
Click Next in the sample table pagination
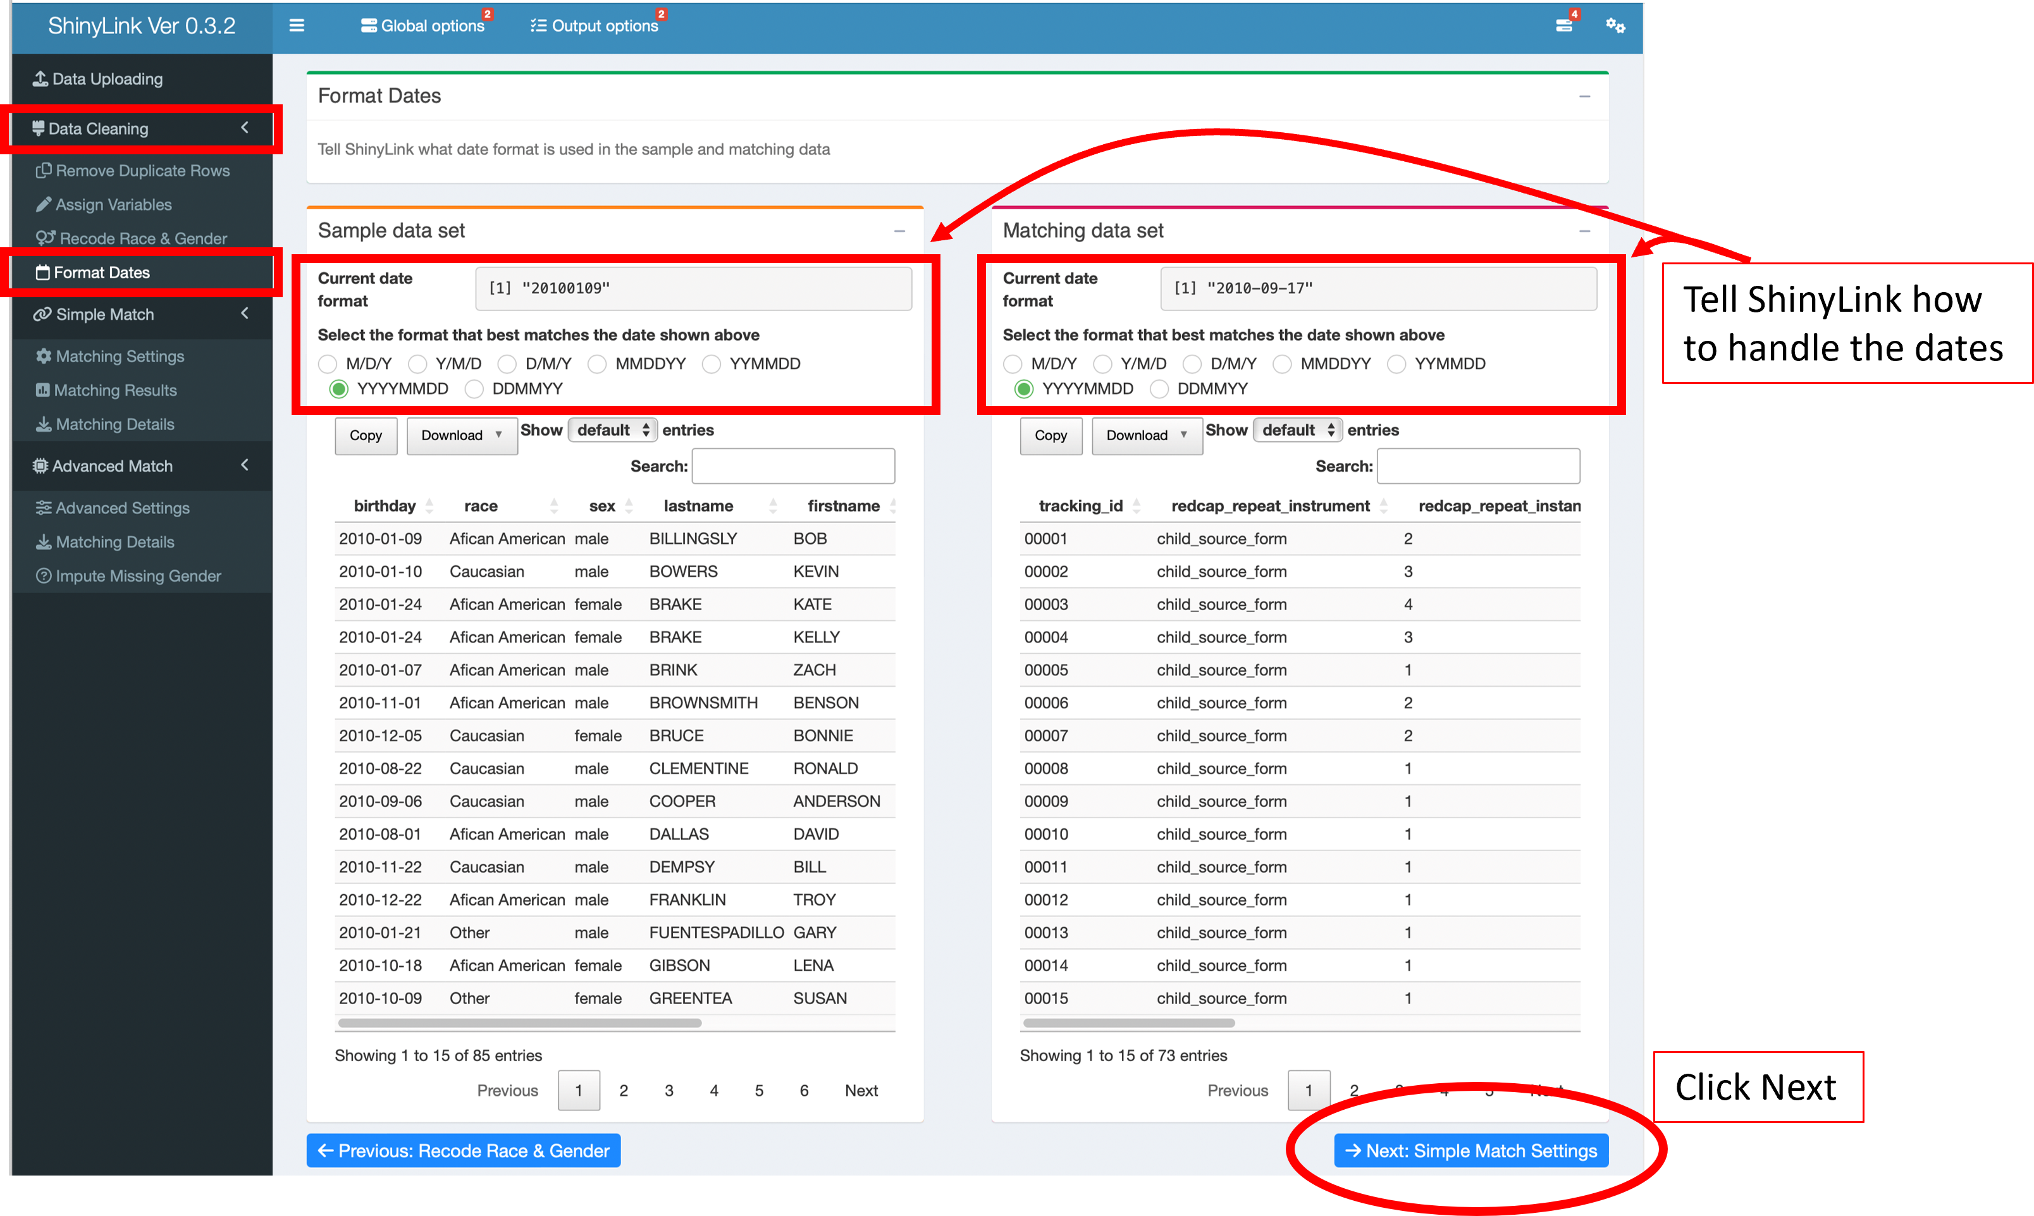tap(861, 1091)
